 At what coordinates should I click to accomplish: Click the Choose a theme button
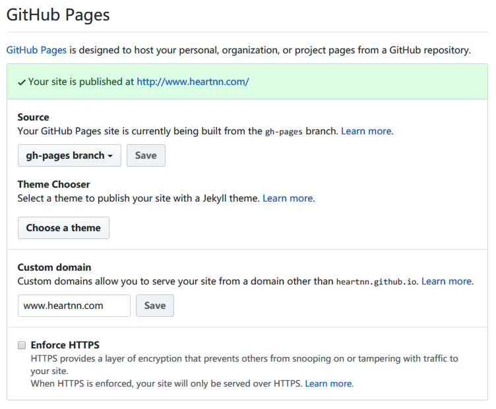[x=63, y=228]
